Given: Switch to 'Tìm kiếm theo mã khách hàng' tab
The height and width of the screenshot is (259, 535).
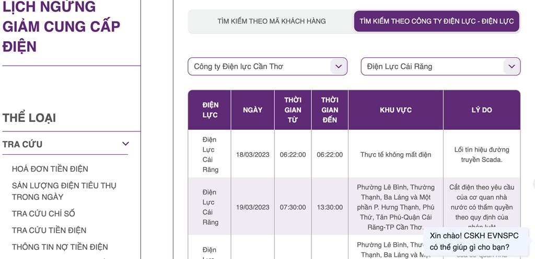Looking at the screenshot, I should 271,21.
